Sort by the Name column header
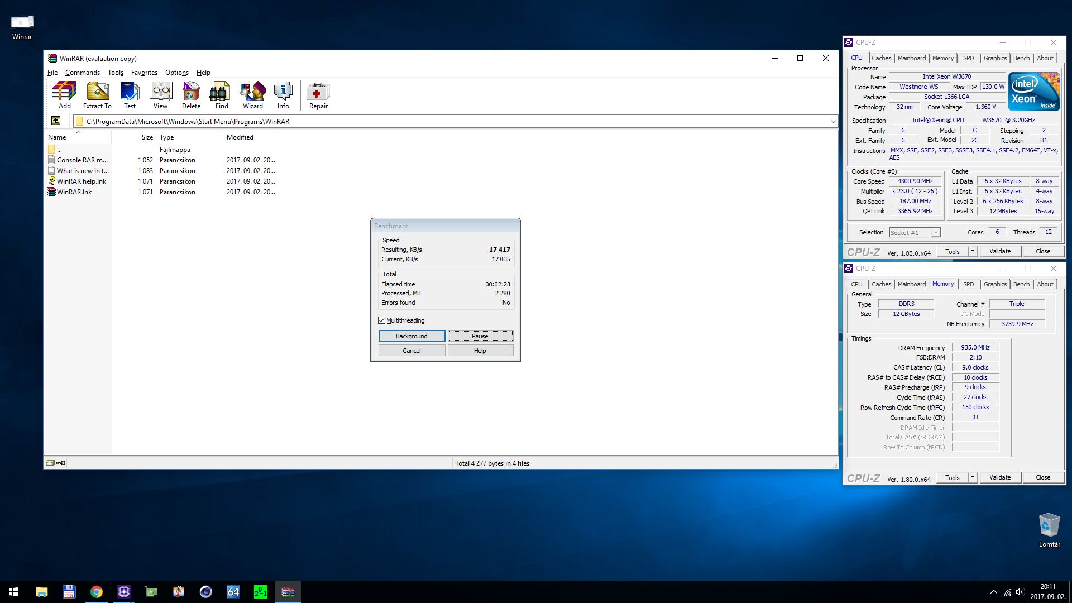The height and width of the screenshot is (603, 1072). click(78, 137)
